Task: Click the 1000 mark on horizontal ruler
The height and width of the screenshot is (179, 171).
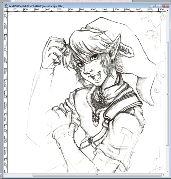Action: coord(93,10)
